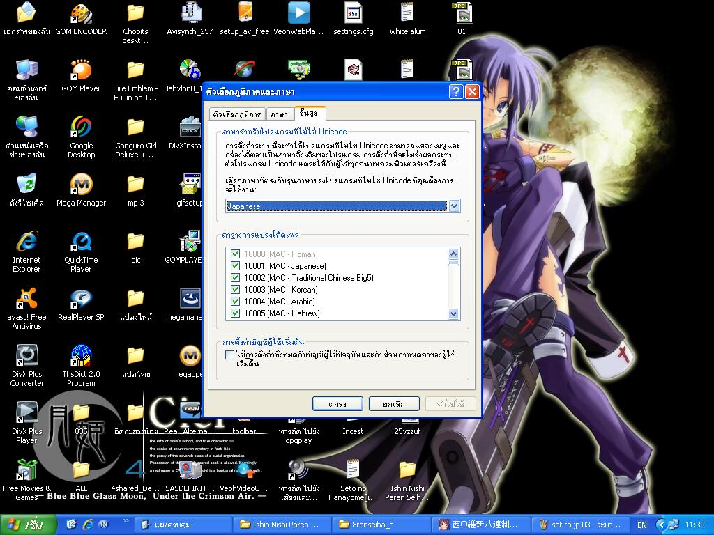Uncheck 10001 (MAC - Japanese) code page

[235, 265]
